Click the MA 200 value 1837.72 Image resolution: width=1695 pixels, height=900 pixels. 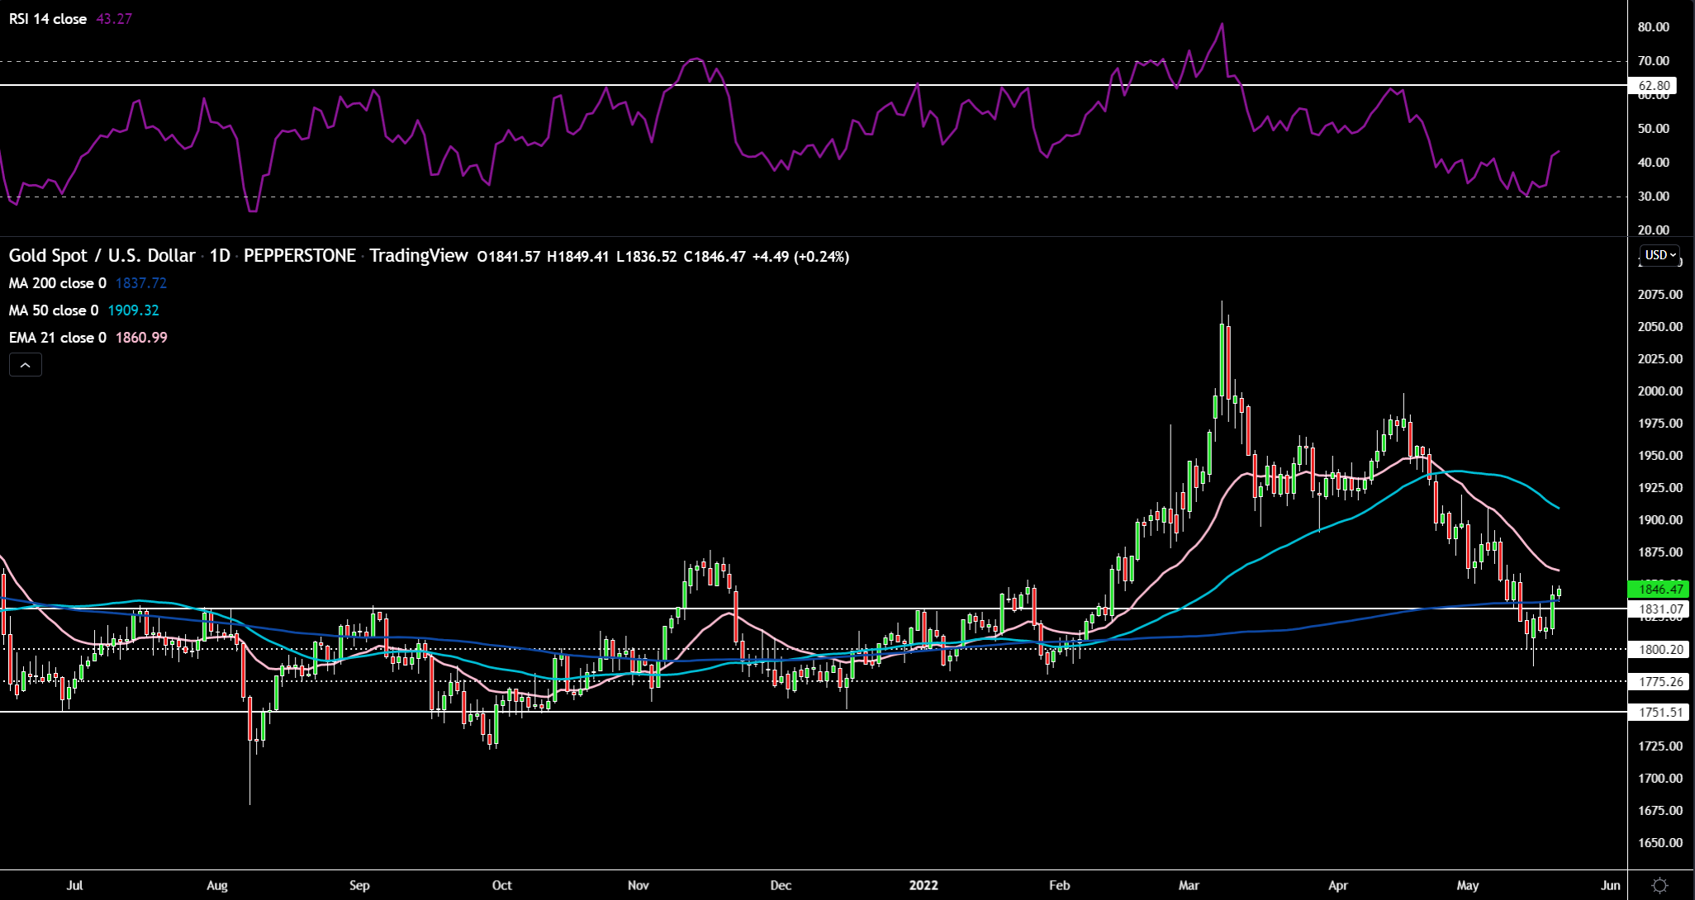(141, 283)
